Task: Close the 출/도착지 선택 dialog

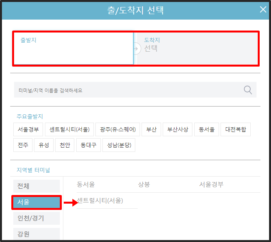Action: [x=263, y=9]
